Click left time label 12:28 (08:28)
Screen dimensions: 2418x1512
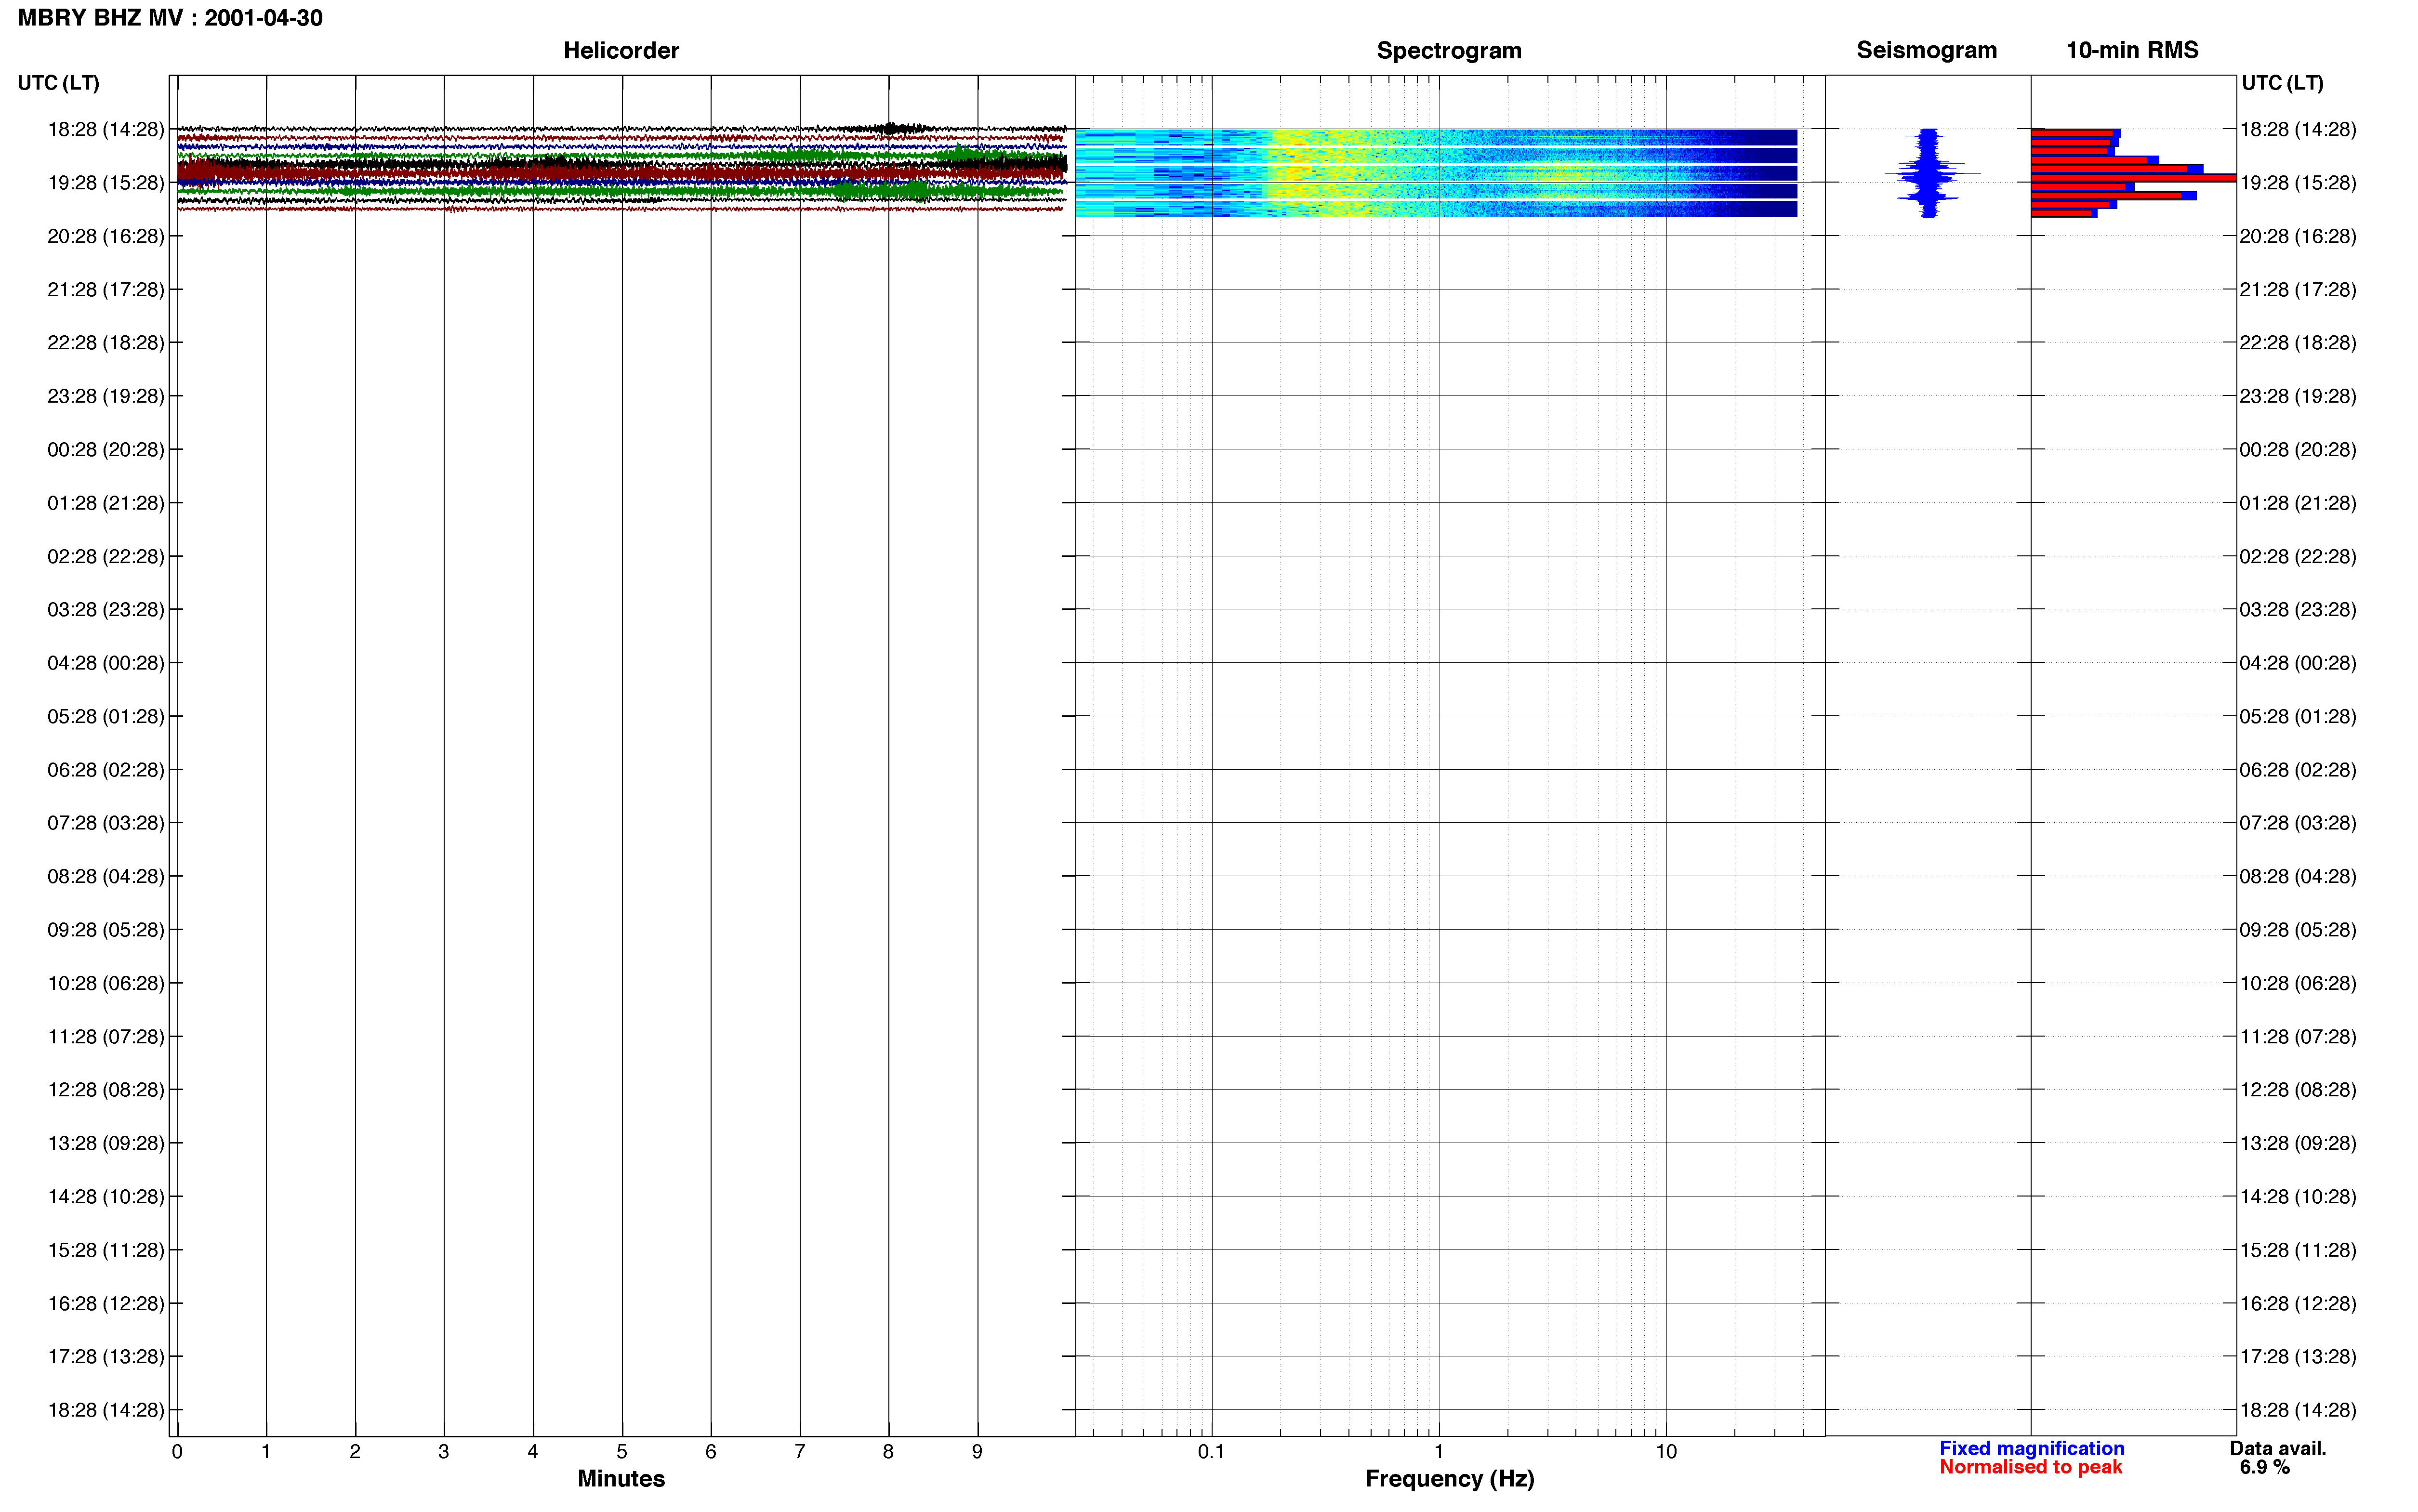point(105,1090)
